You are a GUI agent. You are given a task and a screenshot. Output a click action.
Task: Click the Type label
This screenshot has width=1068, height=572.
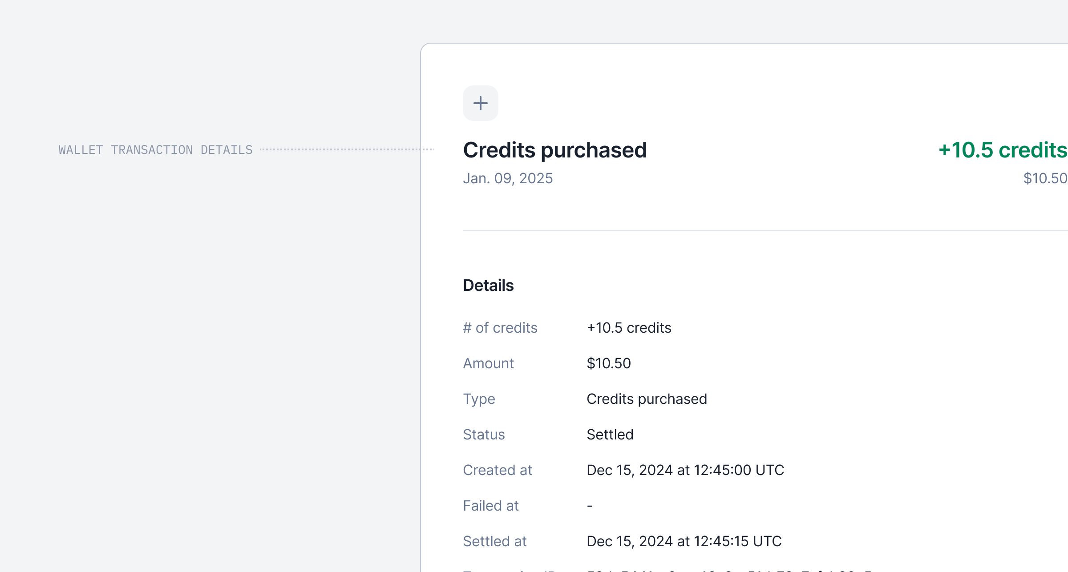(x=479, y=399)
